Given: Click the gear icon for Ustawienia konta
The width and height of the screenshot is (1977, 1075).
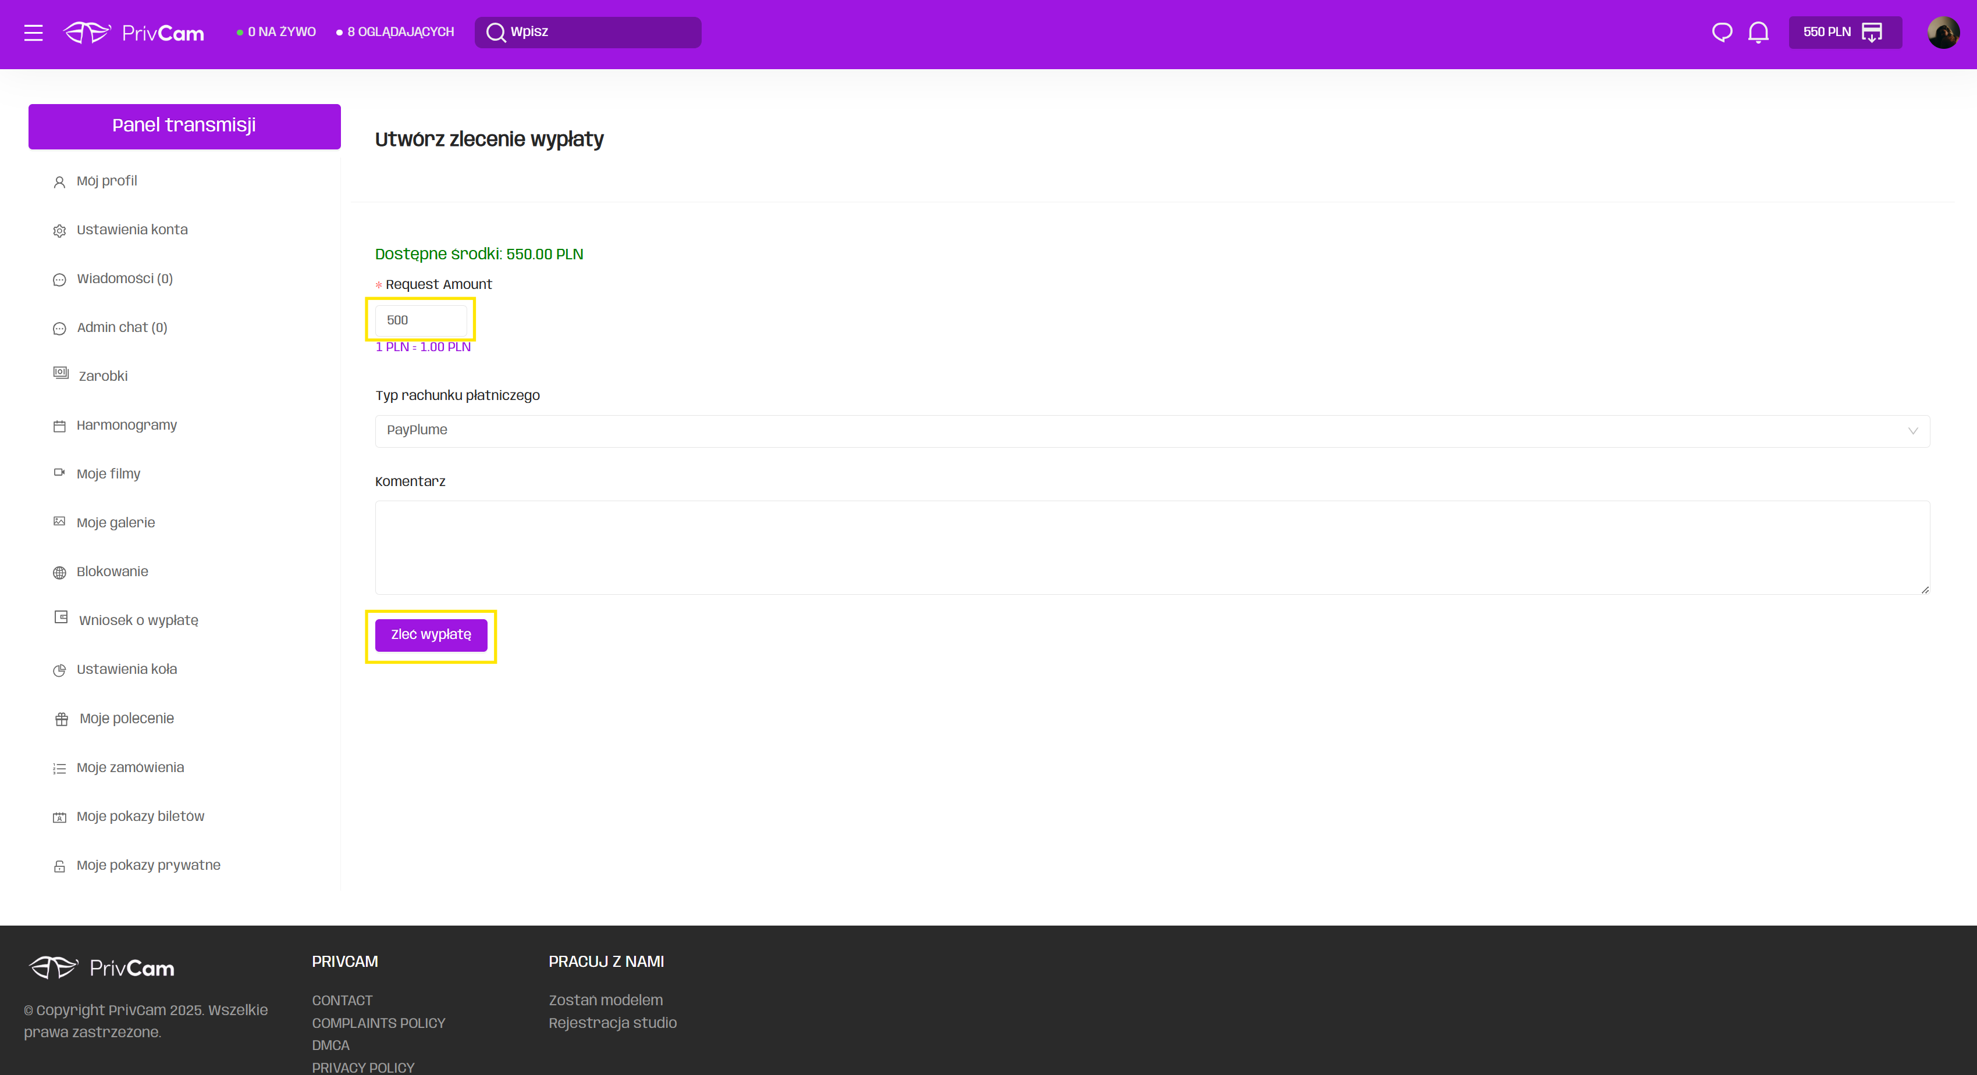Looking at the screenshot, I should coord(59,231).
